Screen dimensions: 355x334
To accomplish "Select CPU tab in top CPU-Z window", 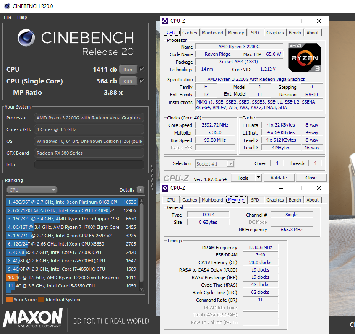I will (x=171, y=32).
